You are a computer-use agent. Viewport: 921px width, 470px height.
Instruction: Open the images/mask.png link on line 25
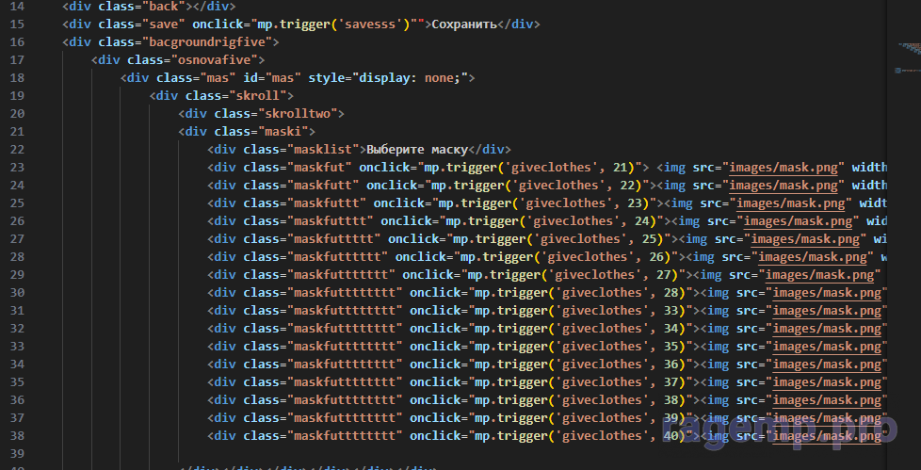click(x=794, y=203)
